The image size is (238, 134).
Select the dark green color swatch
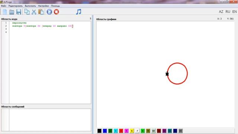(x=110, y=131)
